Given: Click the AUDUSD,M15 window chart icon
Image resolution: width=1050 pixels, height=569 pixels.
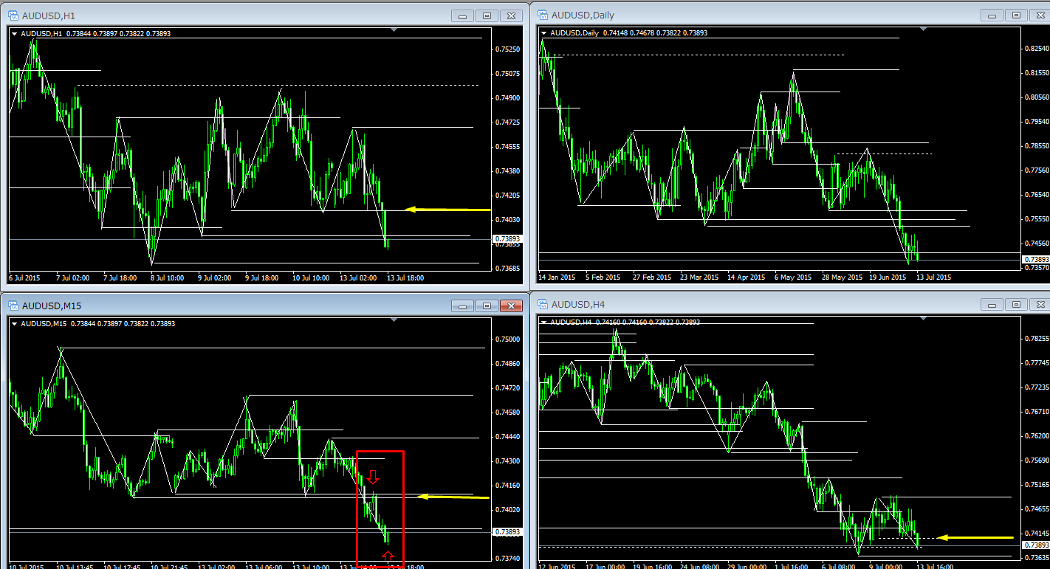Looking at the screenshot, I should (13, 306).
